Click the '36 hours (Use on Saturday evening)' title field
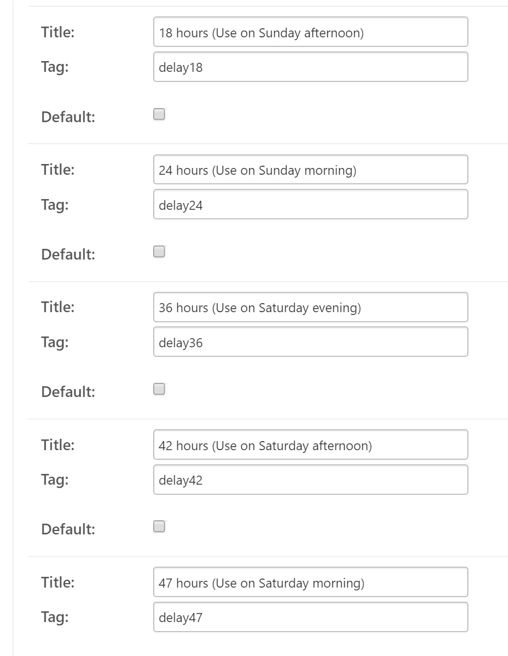This screenshot has height=656, width=508. click(310, 307)
